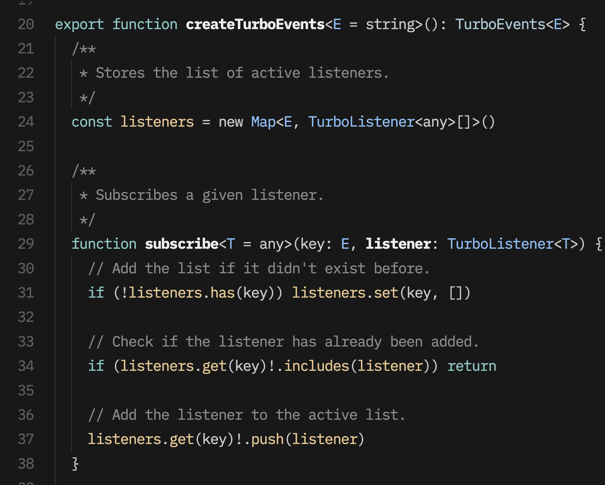Click the push method call on line 37

tap(267, 439)
